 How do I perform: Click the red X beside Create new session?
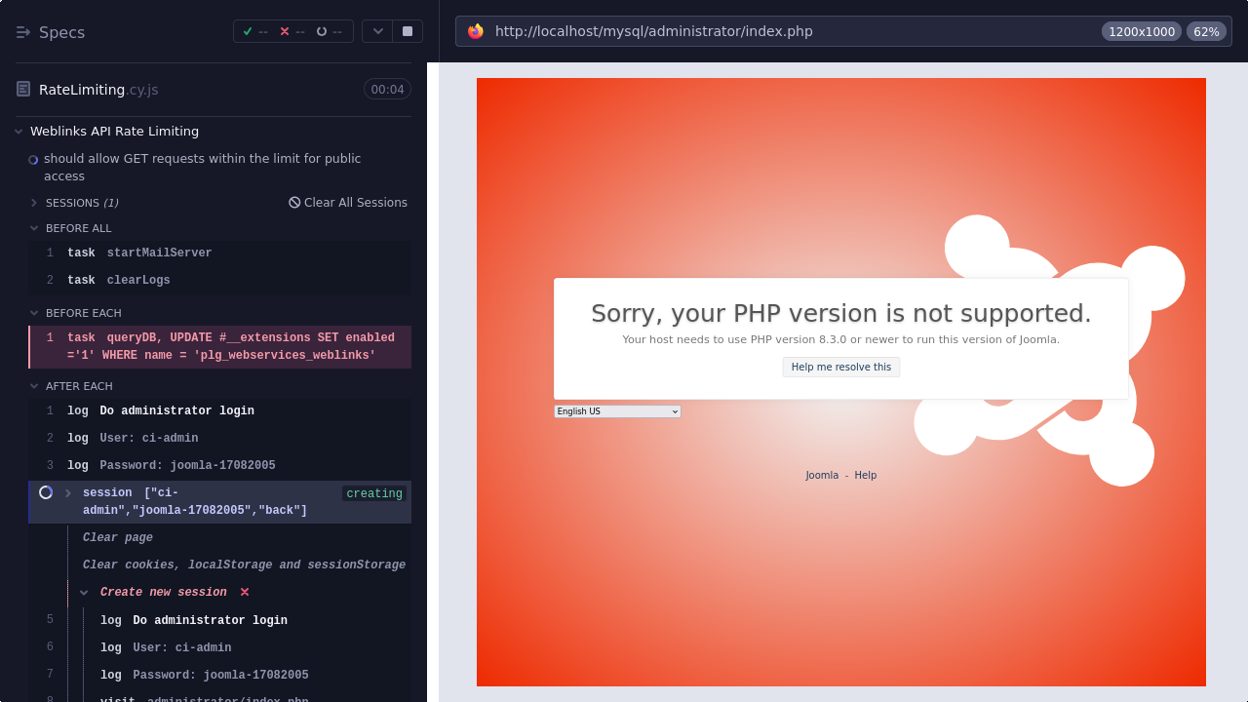(x=245, y=592)
